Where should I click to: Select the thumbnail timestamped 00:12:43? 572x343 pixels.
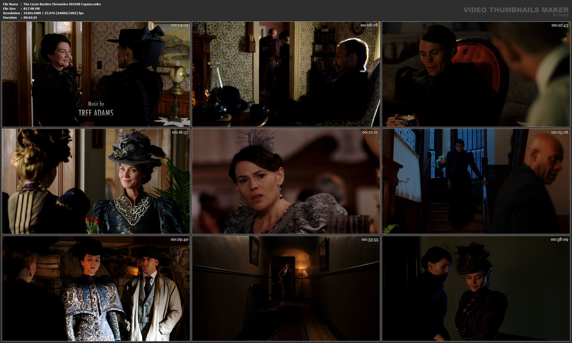pos(476,74)
